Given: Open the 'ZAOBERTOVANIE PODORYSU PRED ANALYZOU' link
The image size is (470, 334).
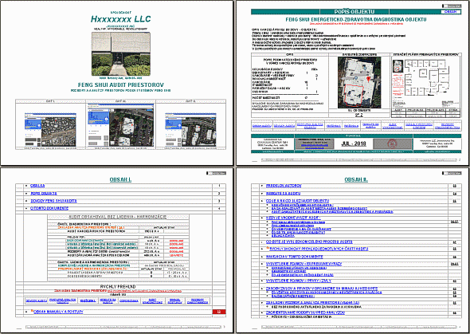Looking at the screenshot, I should [x=305, y=312].
